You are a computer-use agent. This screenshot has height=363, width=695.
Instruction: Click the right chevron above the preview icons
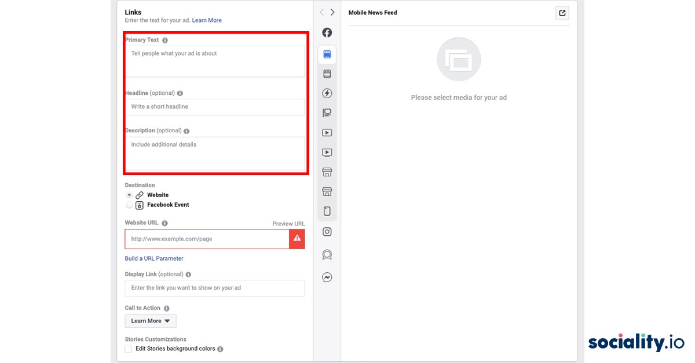pyautogui.click(x=332, y=12)
